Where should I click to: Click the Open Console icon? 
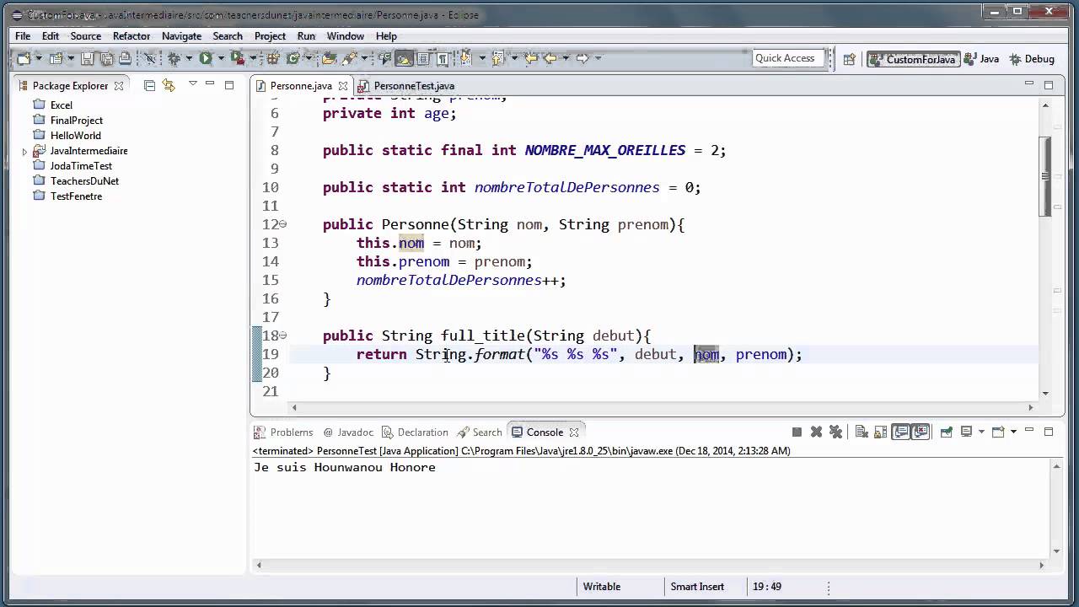click(x=998, y=432)
